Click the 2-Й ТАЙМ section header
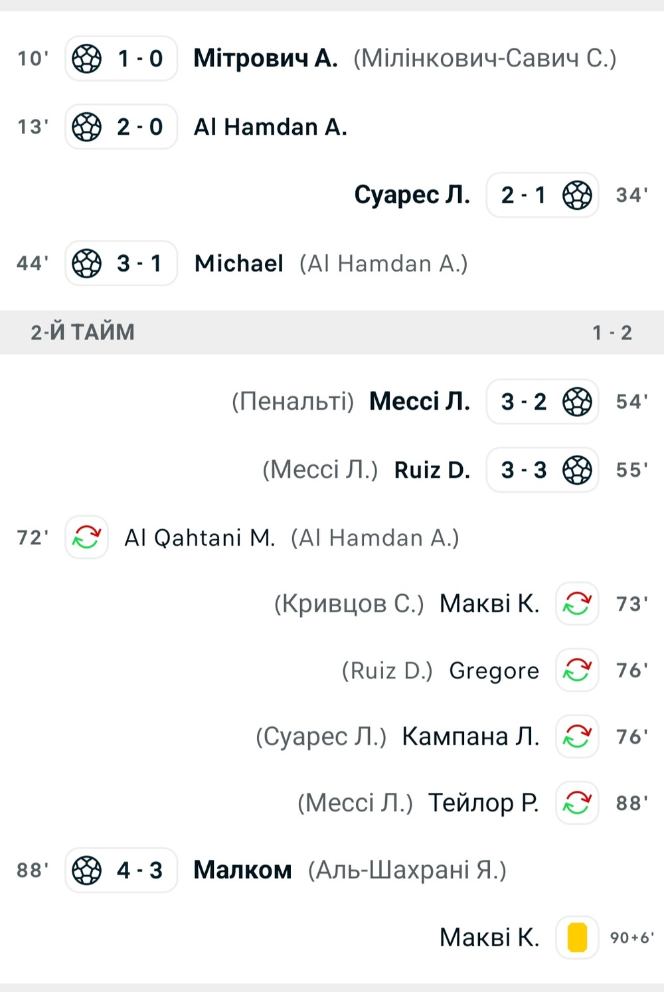This screenshot has width=664, height=992. coord(83,332)
